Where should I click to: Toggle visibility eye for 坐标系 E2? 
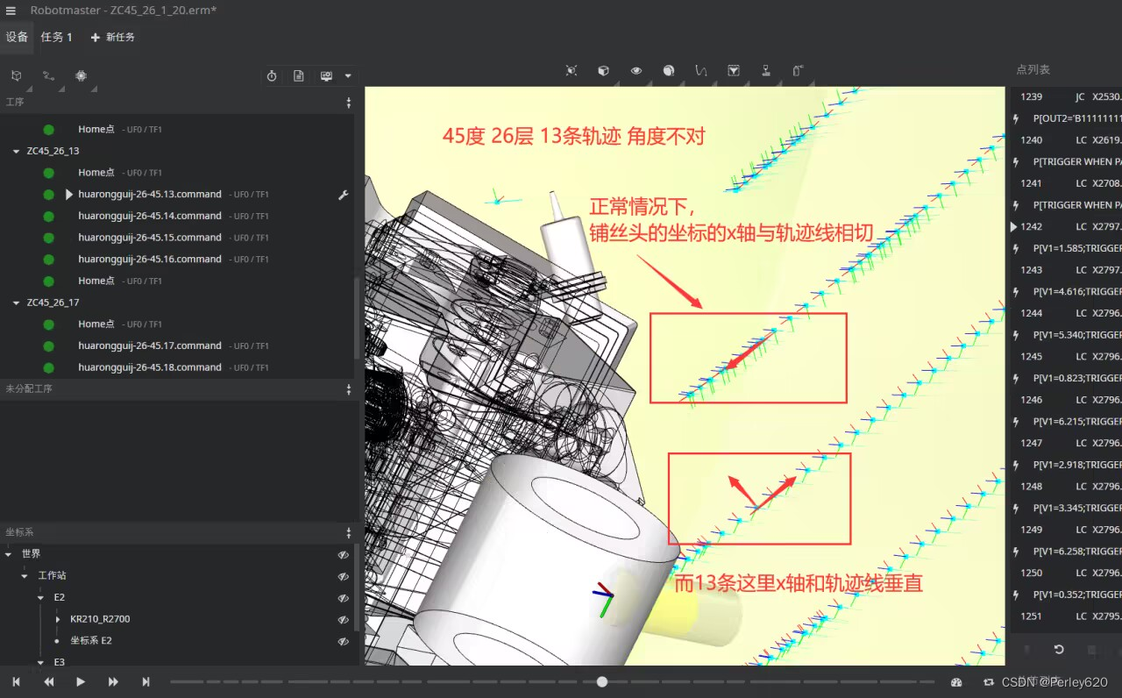[344, 641]
